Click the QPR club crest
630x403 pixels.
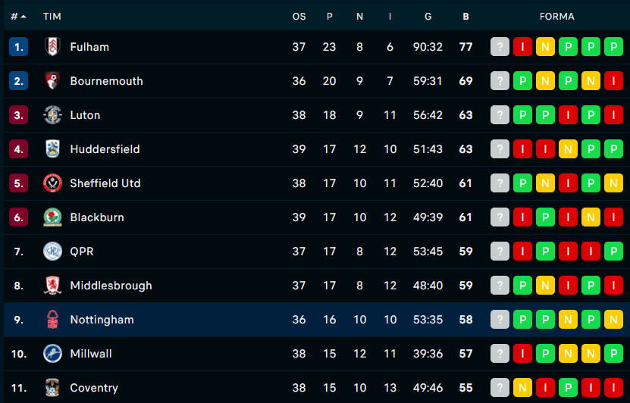tap(52, 251)
